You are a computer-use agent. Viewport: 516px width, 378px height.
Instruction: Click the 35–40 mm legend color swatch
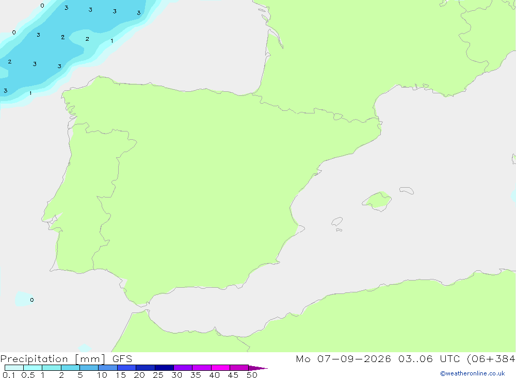point(202,368)
